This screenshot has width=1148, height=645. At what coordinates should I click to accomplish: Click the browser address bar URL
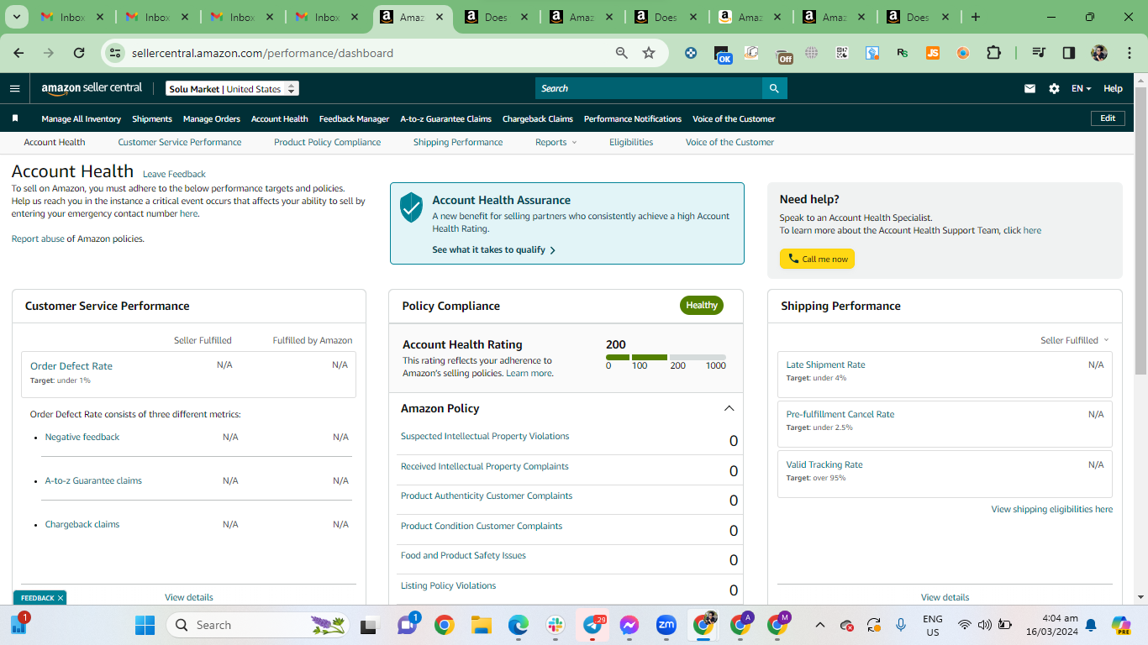point(262,53)
